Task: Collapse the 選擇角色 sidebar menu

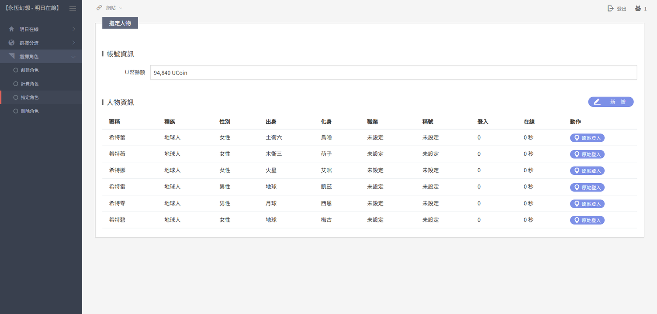Action: [73, 57]
